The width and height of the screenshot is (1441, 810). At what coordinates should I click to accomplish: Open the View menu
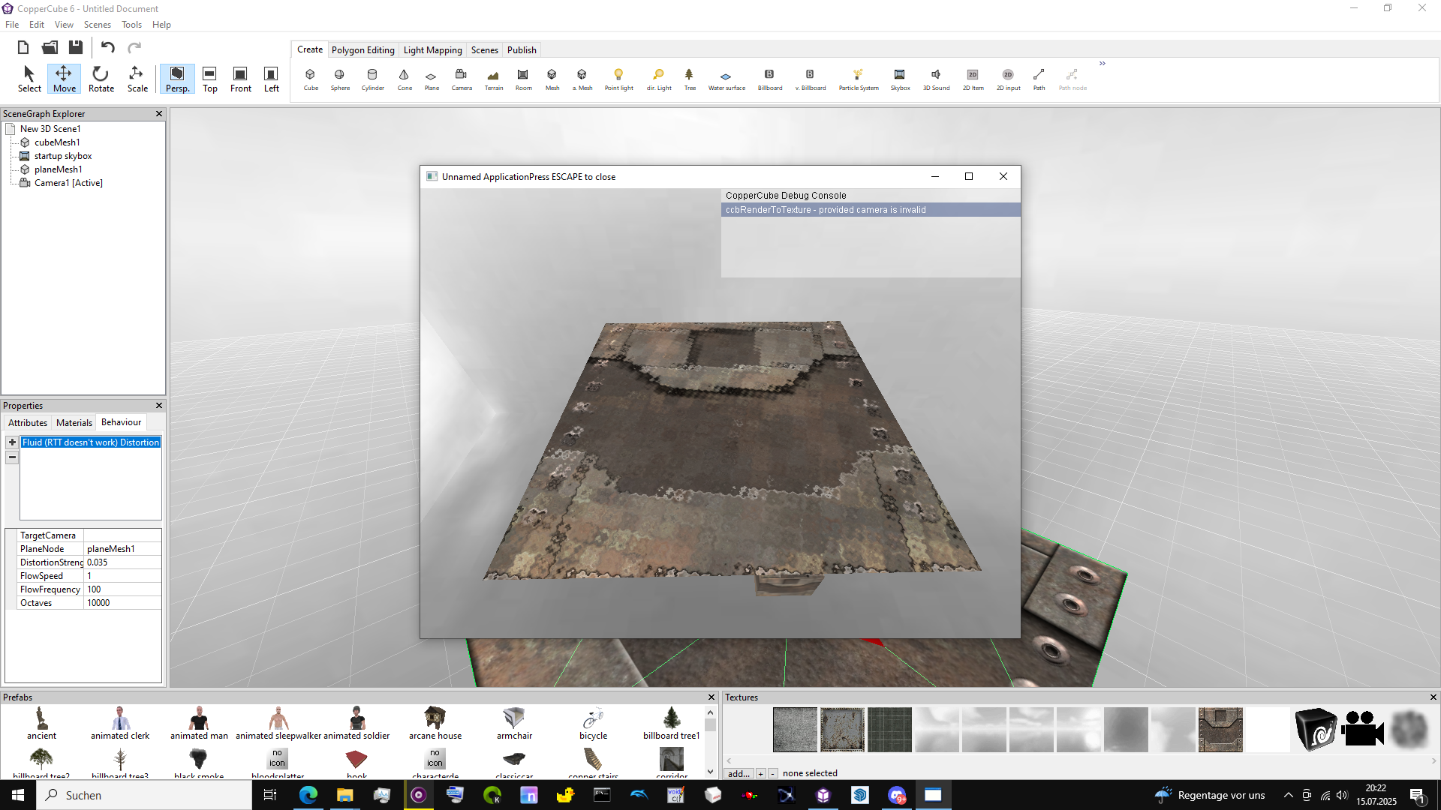64,25
